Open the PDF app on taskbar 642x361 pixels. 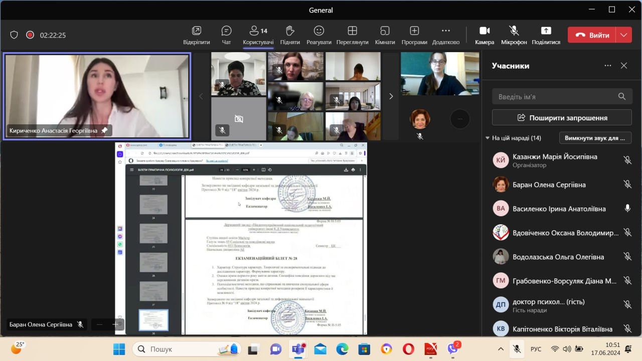(x=431, y=349)
